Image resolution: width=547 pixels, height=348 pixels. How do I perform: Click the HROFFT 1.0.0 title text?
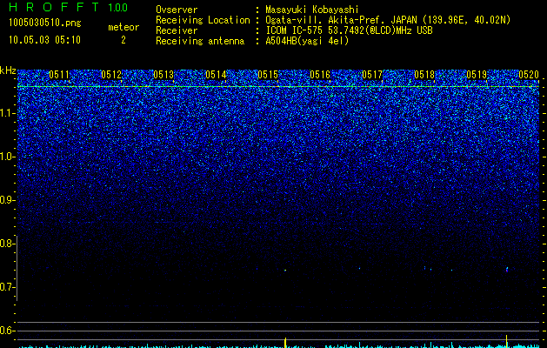click(x=69, y=7)
